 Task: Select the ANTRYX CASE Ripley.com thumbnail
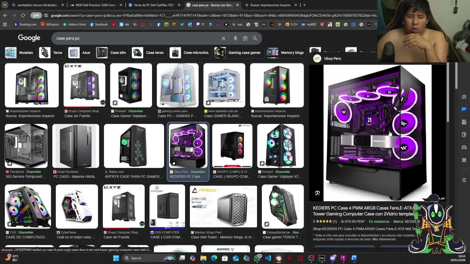(134, 146)
